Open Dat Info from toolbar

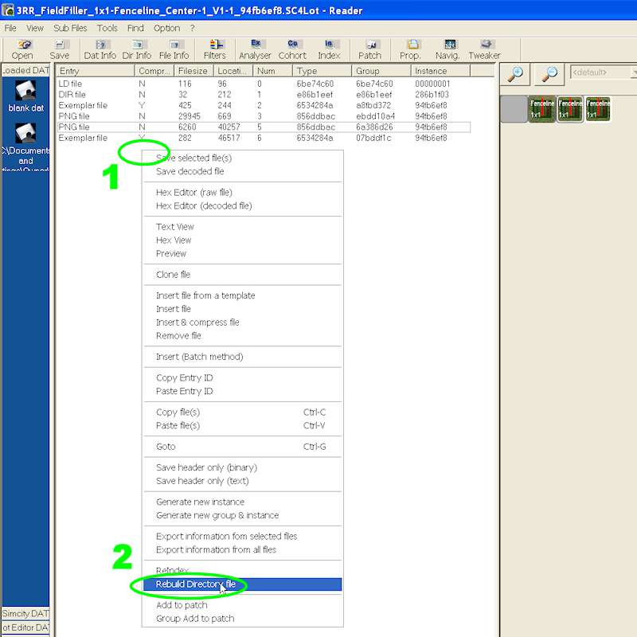coord(100,50)
